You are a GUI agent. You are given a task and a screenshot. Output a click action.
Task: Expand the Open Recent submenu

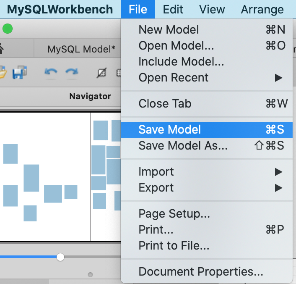[207, 77]
